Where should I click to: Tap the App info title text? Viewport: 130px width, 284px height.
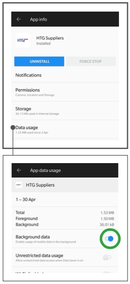click(39, 19)
